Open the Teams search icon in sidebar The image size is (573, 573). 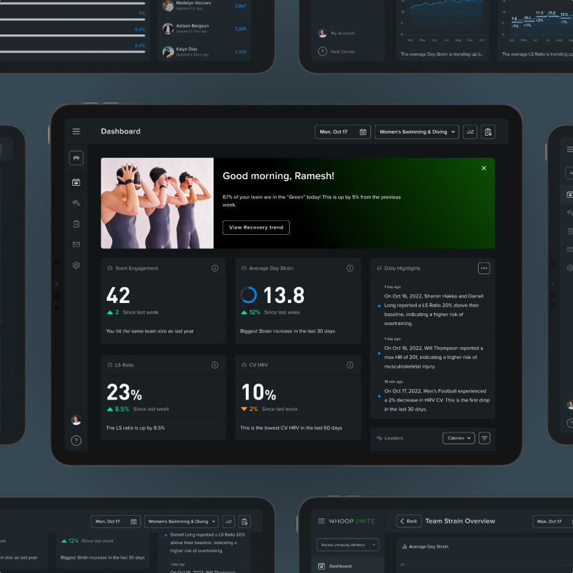[x=76, y=202]
